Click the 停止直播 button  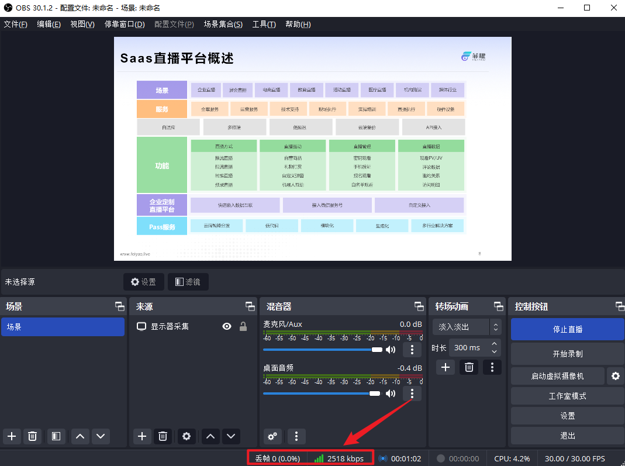click(567, 329)
